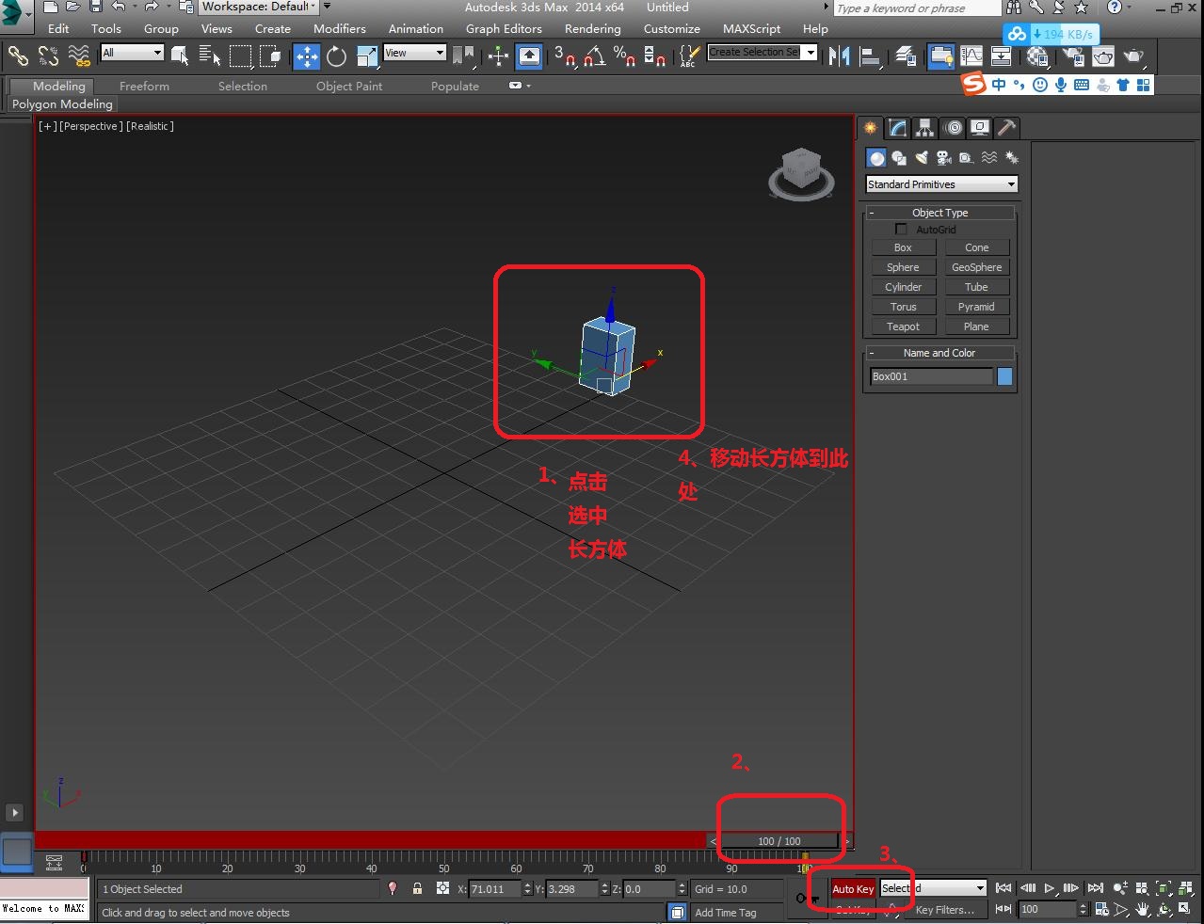
Task: Open the Motion command panel tab
Action: point(953,128)
